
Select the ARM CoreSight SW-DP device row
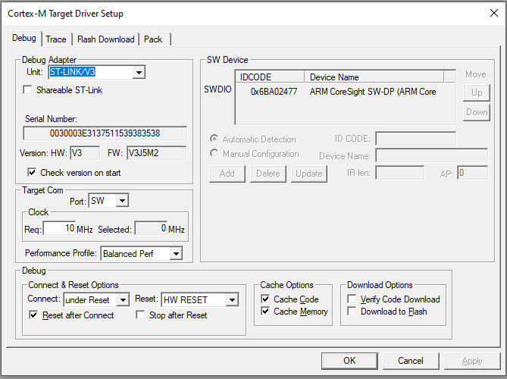tap(373, 92)
